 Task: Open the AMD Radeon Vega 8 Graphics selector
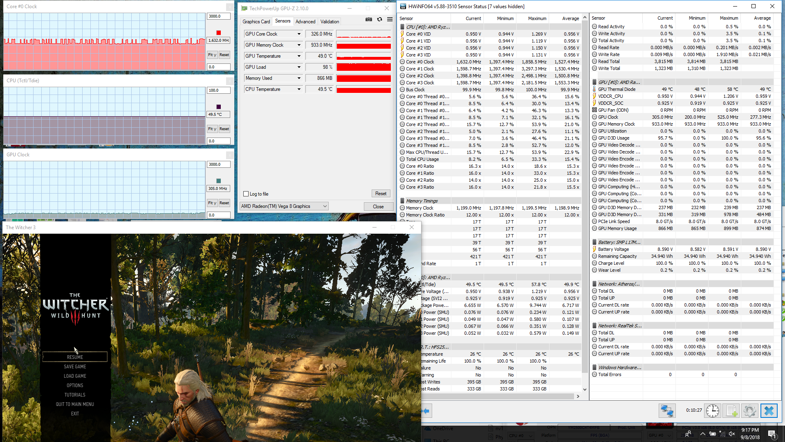tap(284, 206)
